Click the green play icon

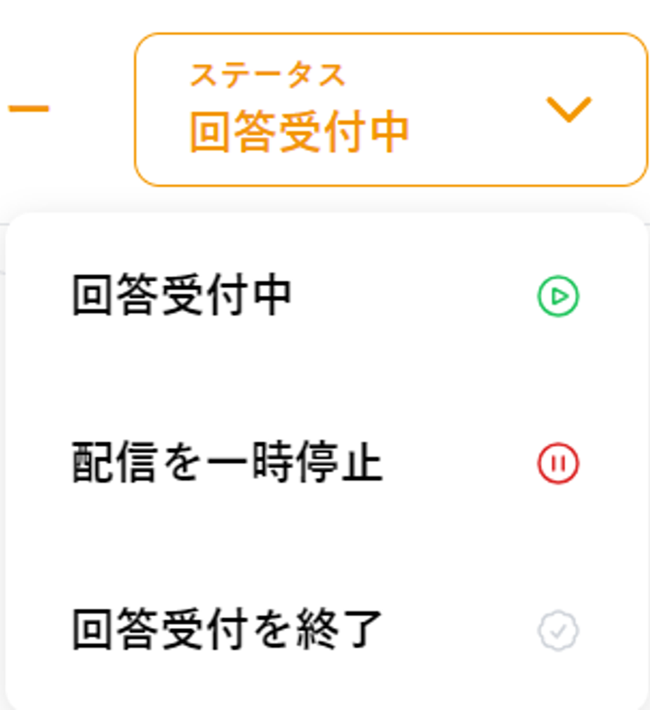[x=558, y=296]
